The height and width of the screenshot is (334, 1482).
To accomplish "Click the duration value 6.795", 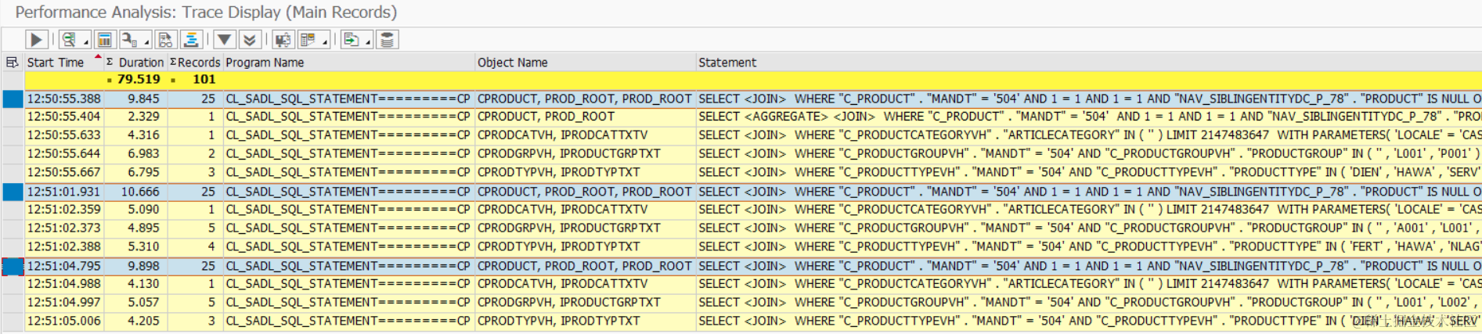I will pyautogui.click(x=143, y=172).
